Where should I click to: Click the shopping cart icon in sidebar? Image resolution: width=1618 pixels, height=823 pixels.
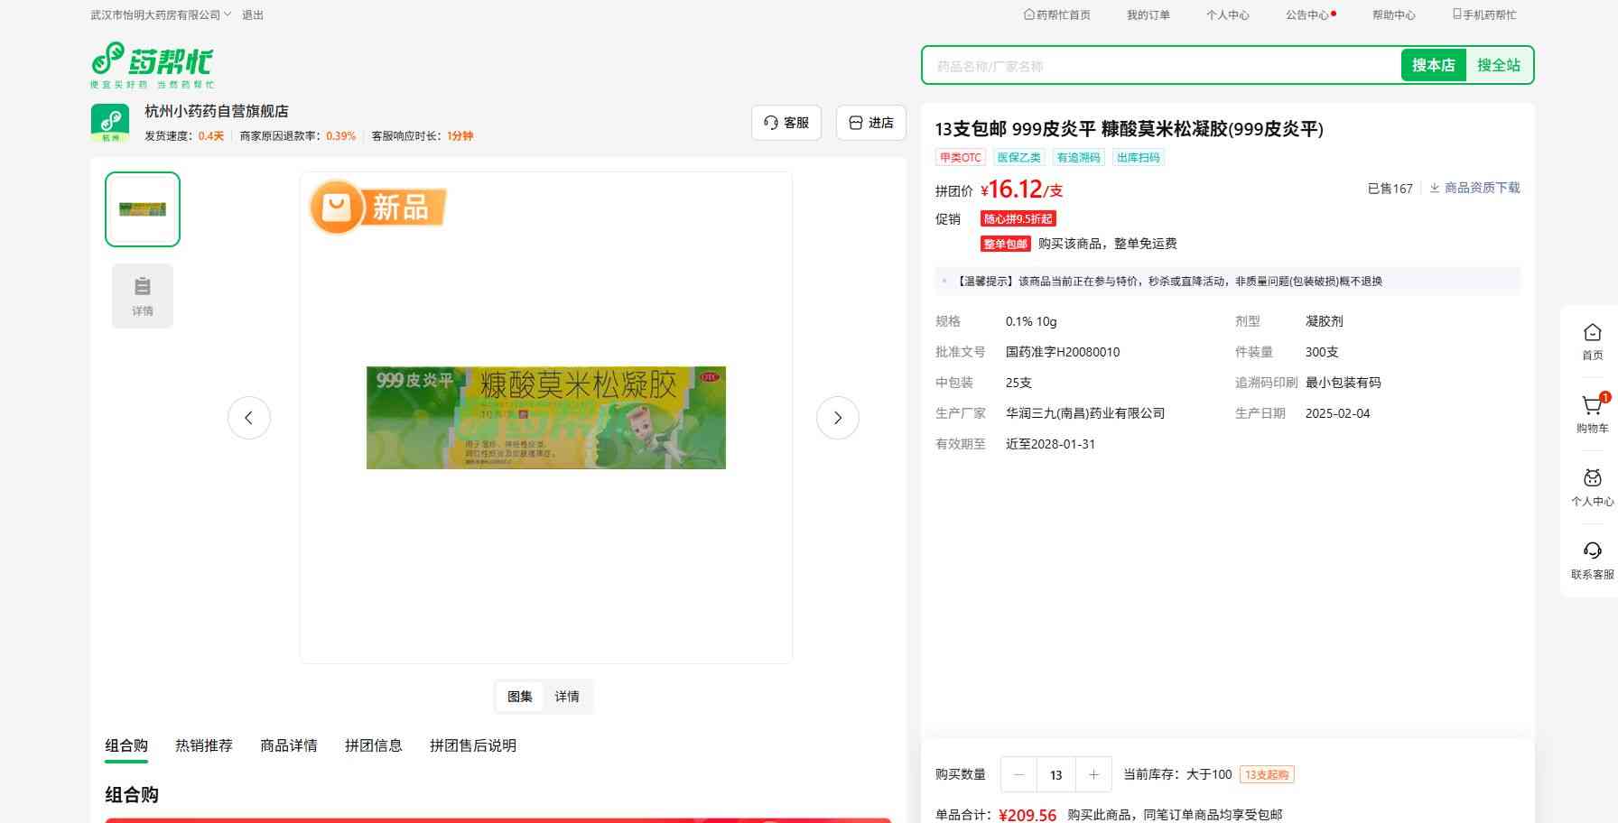pyautogui.click(x=1592, y=407)
